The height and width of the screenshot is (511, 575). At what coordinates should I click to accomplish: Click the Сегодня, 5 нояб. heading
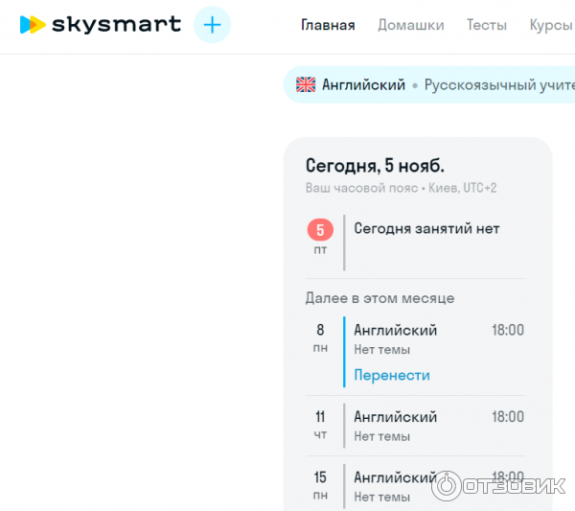click(375, 165)
